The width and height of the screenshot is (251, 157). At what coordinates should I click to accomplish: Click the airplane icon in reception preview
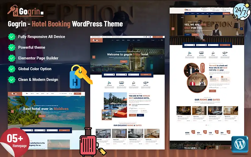pyautogui.click(x=225, y=53)
